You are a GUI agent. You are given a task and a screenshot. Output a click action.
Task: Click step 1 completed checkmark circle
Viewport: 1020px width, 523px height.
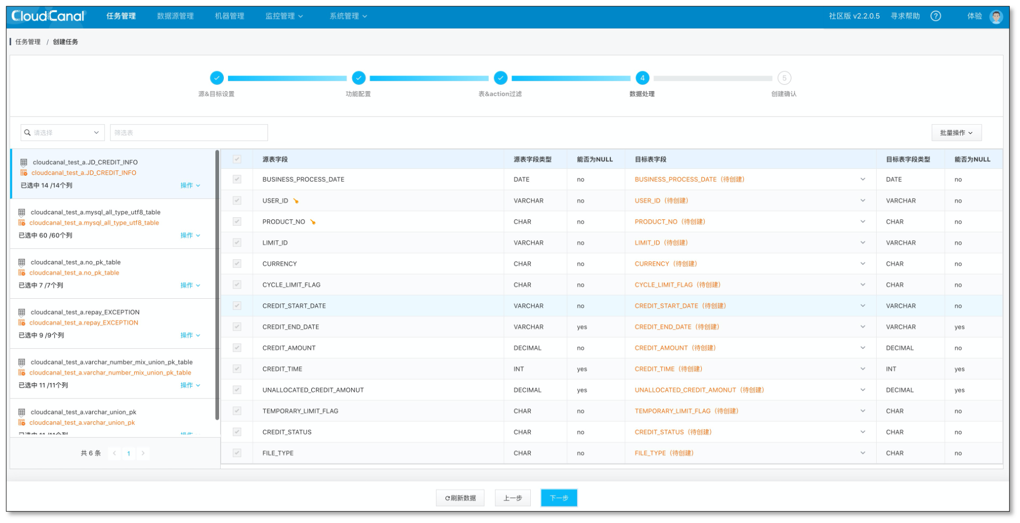pos(216,78)
